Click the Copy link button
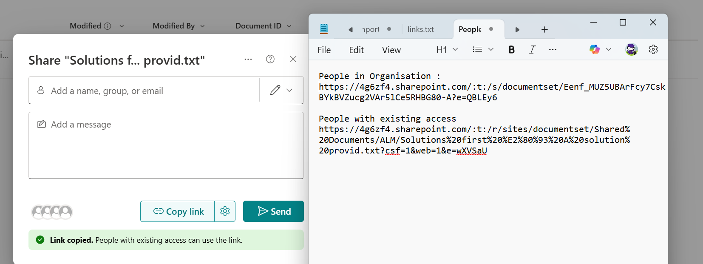The width and height of the screenshot is (703, 264). click(178, 211)
